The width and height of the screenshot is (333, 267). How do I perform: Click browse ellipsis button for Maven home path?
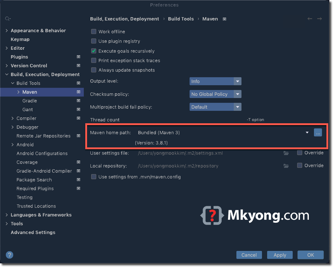click(x=318, y=133)
